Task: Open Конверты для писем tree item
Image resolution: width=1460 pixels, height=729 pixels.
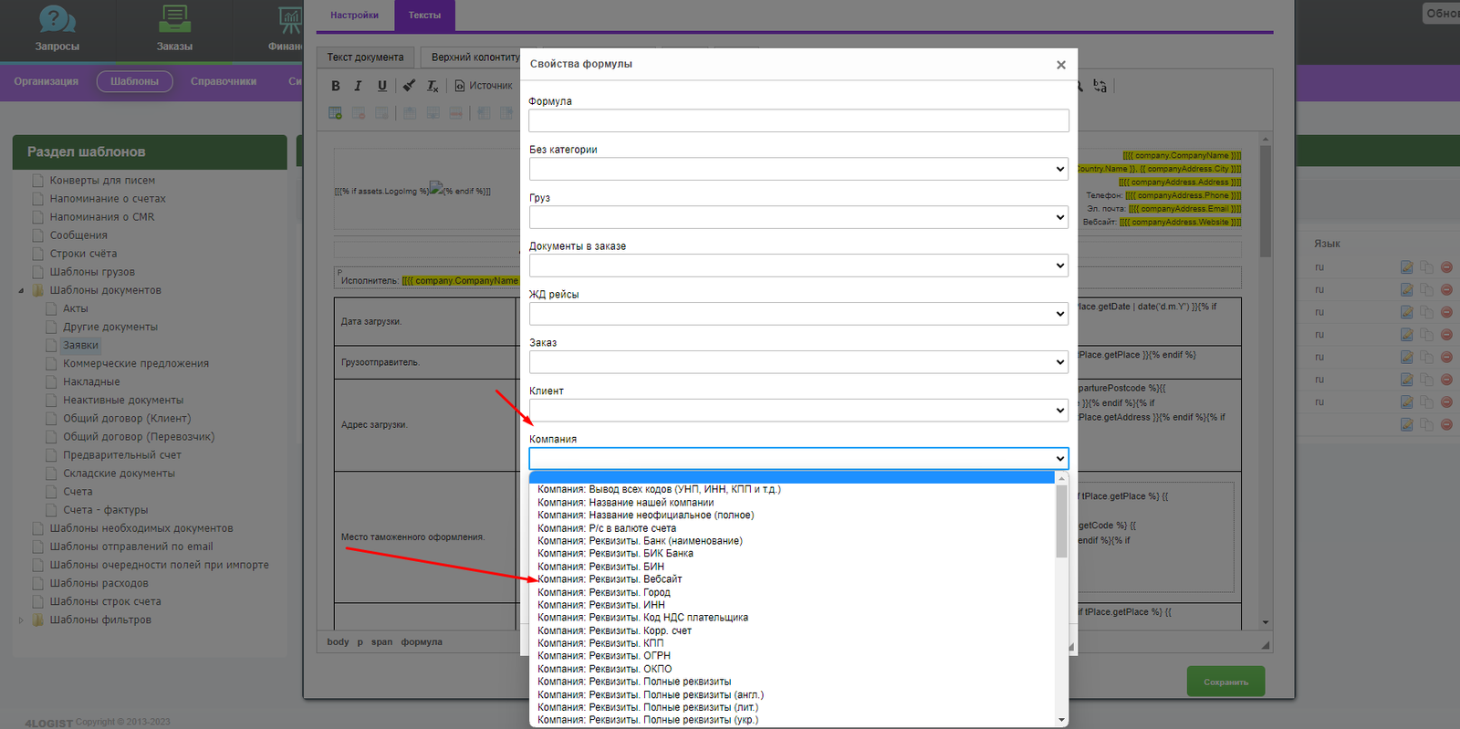Action: (x=102, y=181)
